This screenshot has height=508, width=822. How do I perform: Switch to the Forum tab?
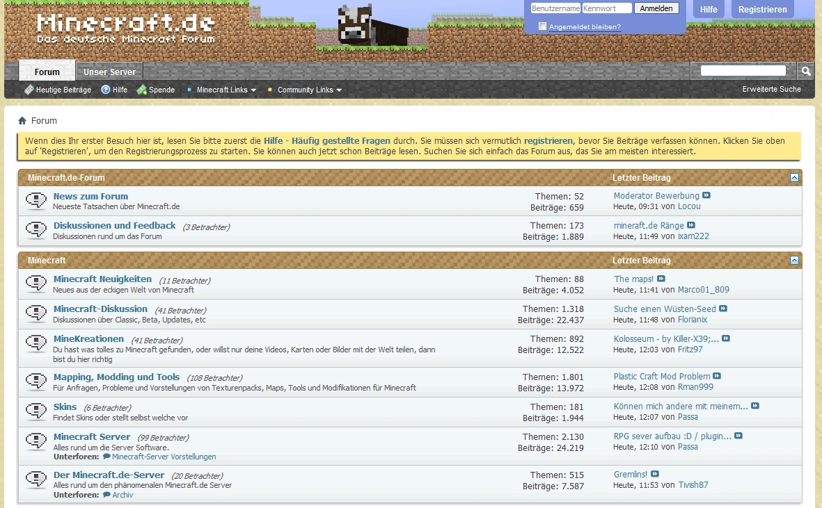point(47,72)
